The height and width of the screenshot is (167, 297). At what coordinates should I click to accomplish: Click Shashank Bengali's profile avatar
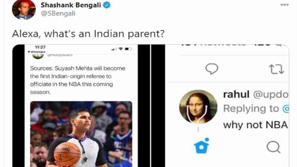coord(24,9)
